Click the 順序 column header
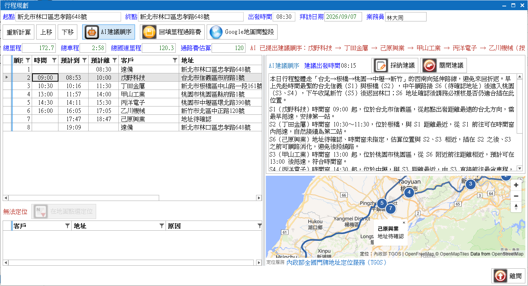The width and height of the screenshot is (528, 286). coord(22,60)
